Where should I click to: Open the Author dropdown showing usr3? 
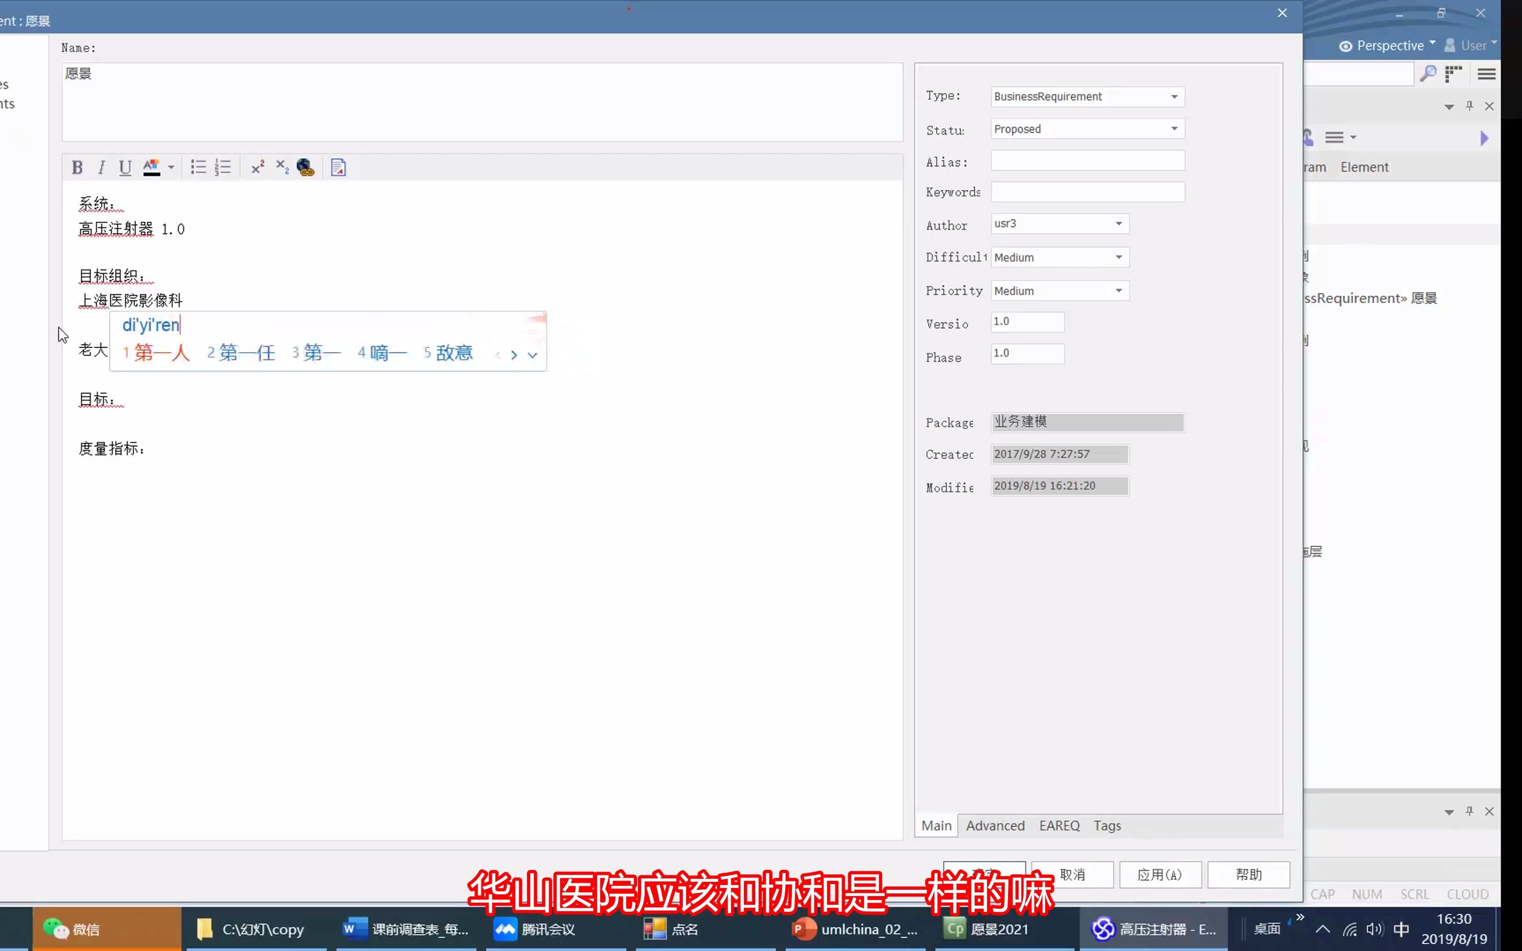pos(1119,223)
